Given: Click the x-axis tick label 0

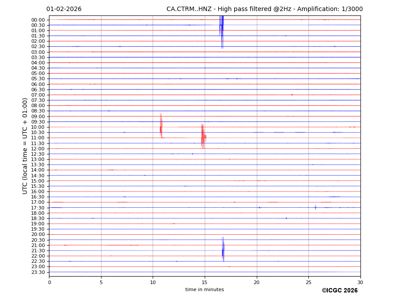Looking at the screenshot, I should pyautogui.click(x=49, y=282).
